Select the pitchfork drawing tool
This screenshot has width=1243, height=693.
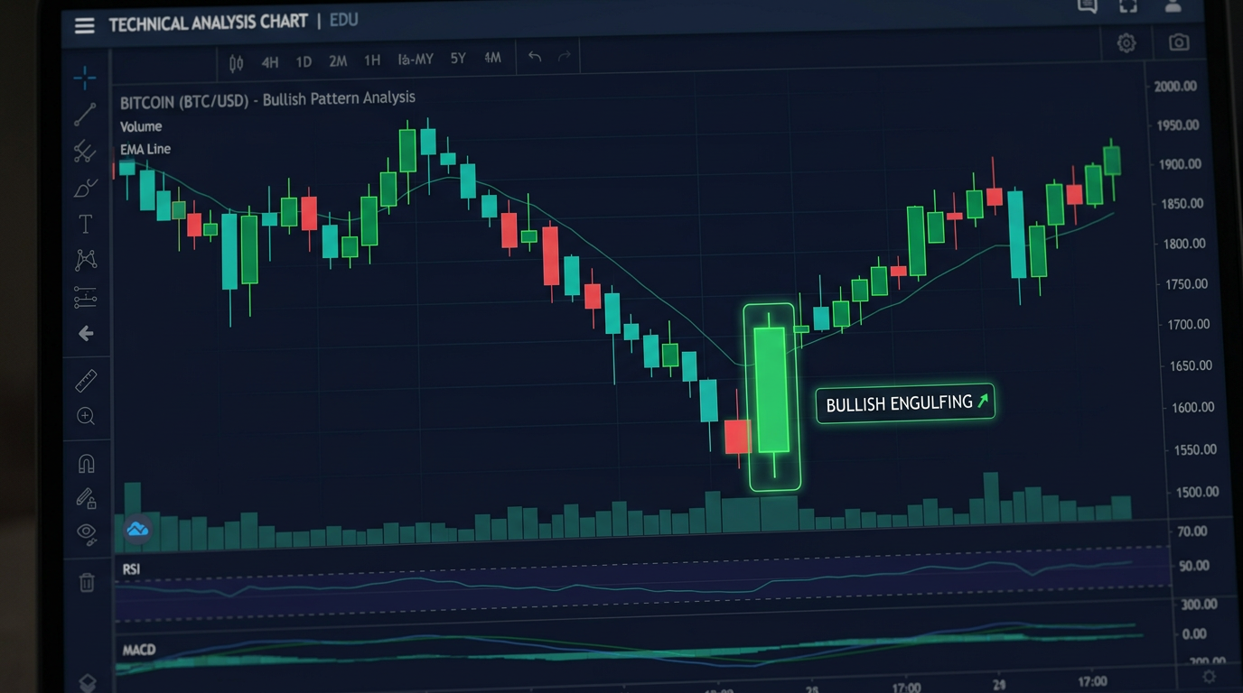pyautogui.click(x=85, y=152)
